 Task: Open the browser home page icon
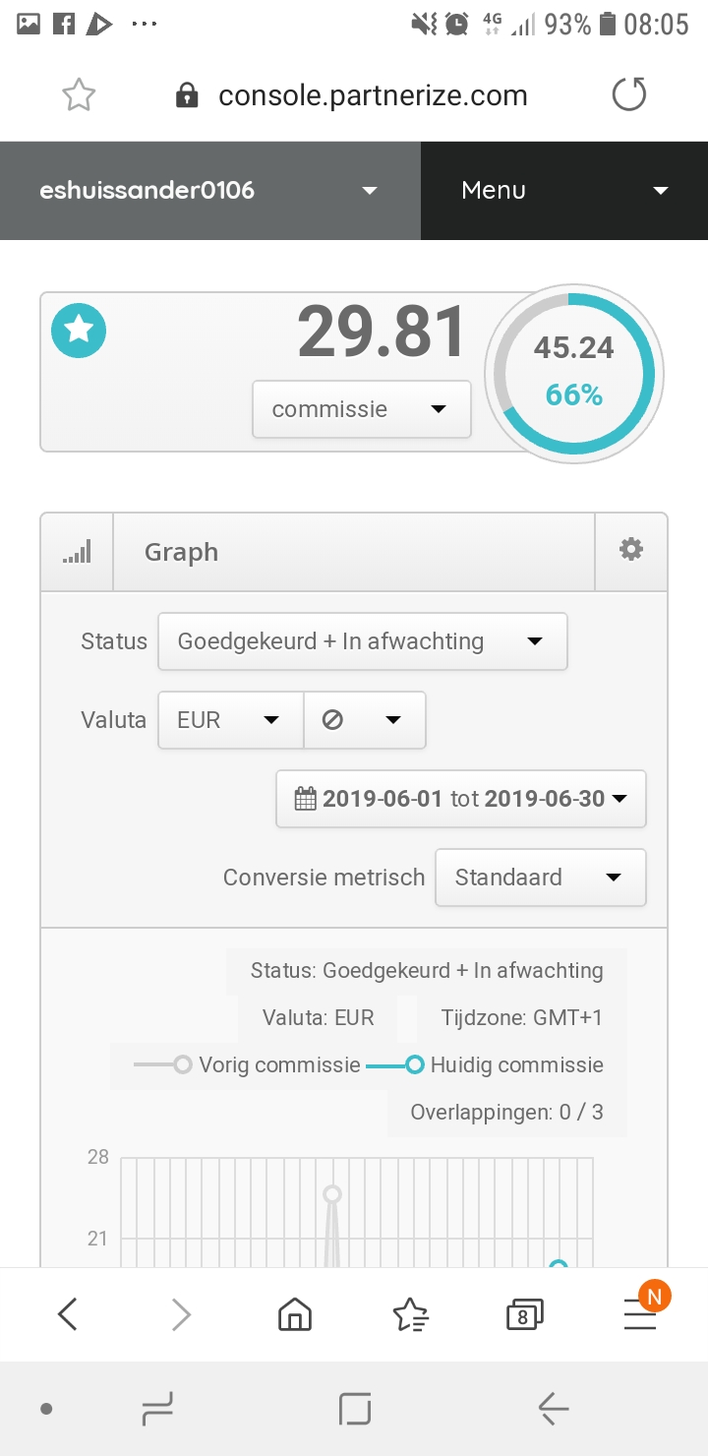coord(295,1314)
